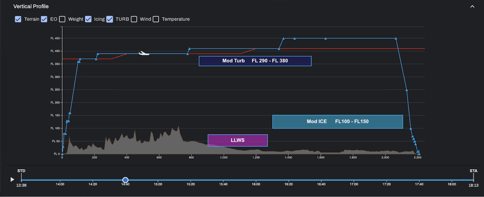Viewport: 484px width, 197px height.
Task: Show Temperature by ticking its checkbox
Action: [x=156, y=19]
